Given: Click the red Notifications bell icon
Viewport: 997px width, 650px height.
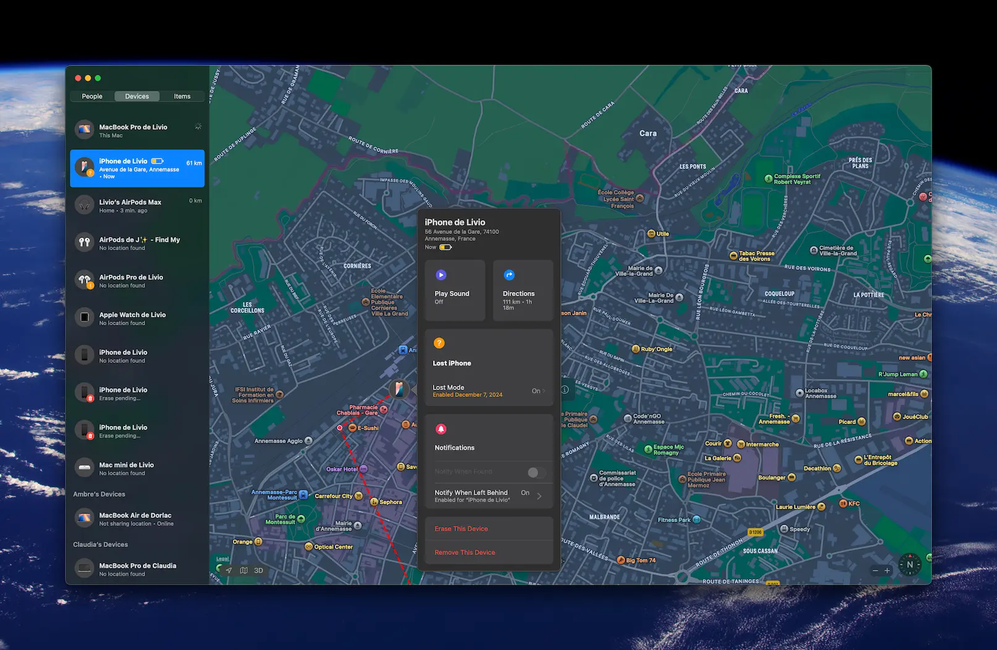Looking at the screenshot, I should click(441, 429).
